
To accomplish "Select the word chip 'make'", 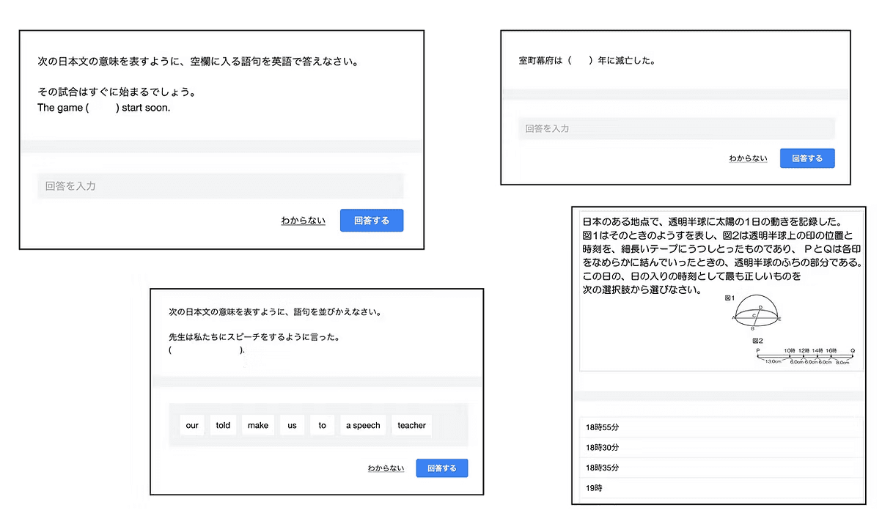I will point(257,425).
